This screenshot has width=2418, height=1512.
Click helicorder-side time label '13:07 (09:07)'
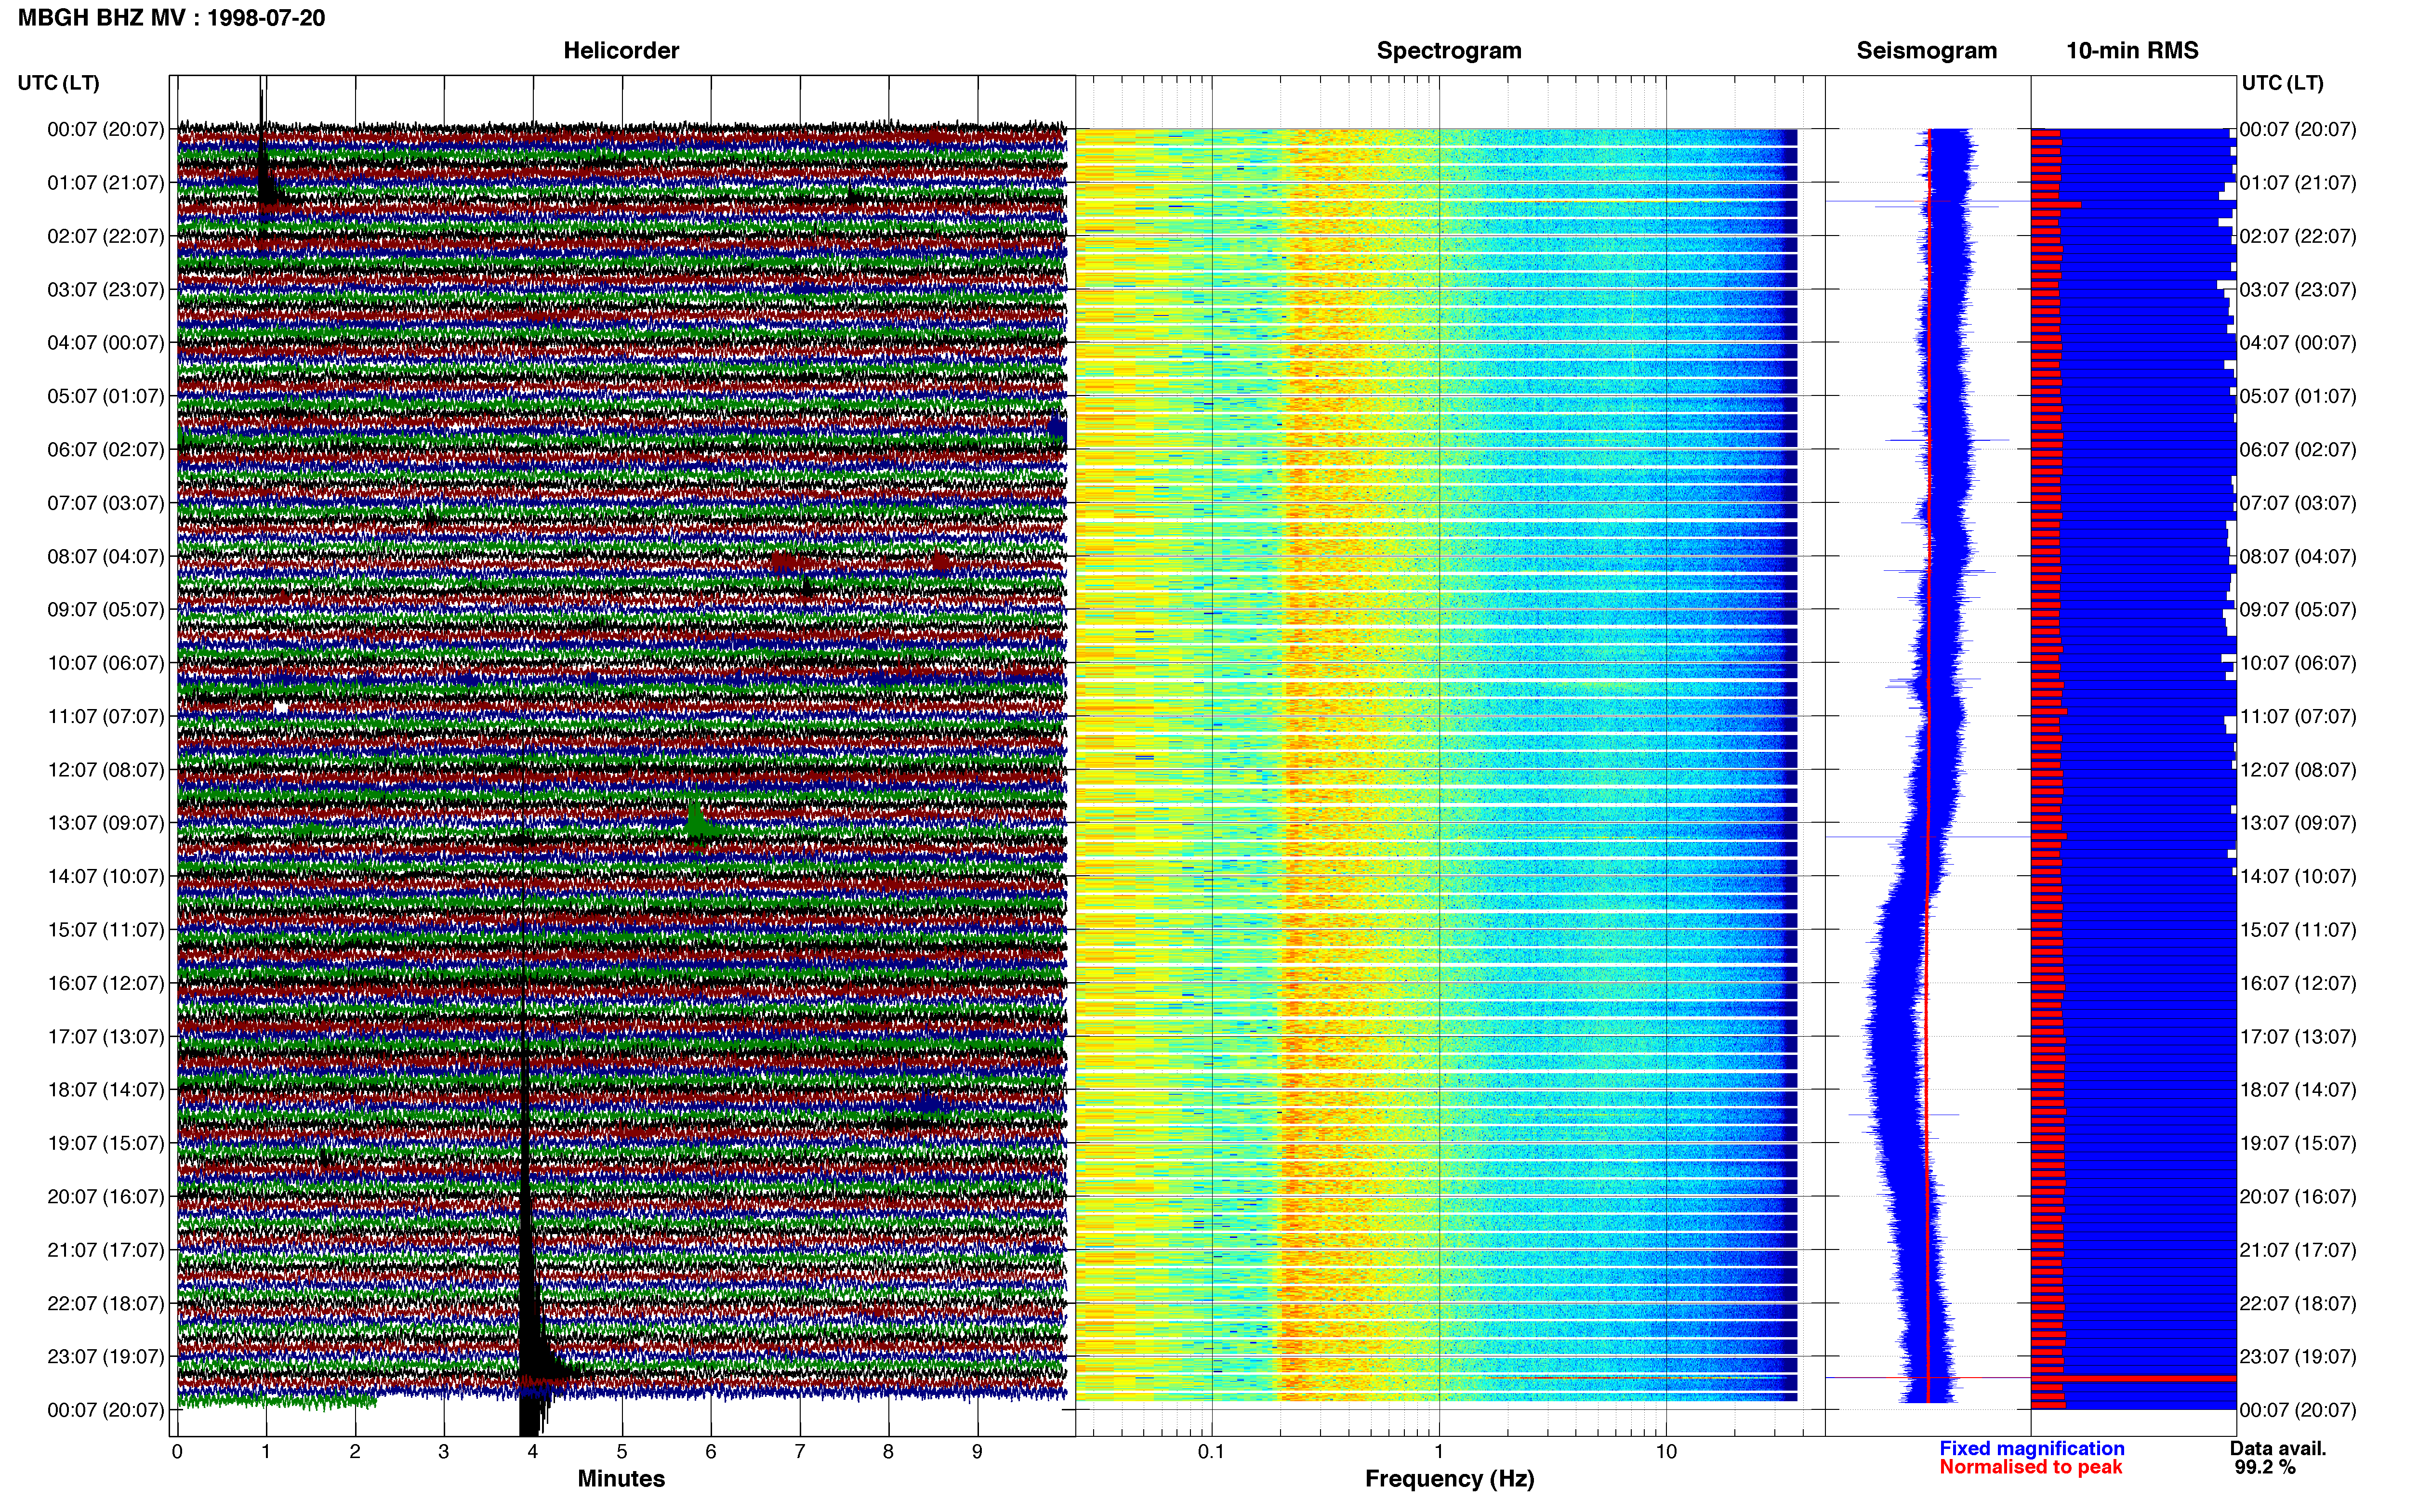[106, 823]
